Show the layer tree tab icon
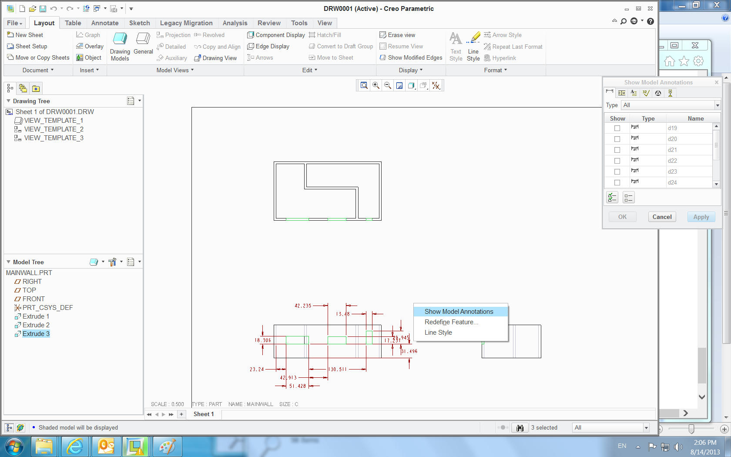This screenshot has width=731, height=457. point(23,88)
